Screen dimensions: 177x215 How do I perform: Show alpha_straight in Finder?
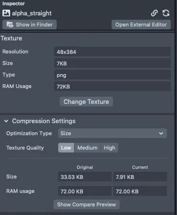click(x=29, y=25)
